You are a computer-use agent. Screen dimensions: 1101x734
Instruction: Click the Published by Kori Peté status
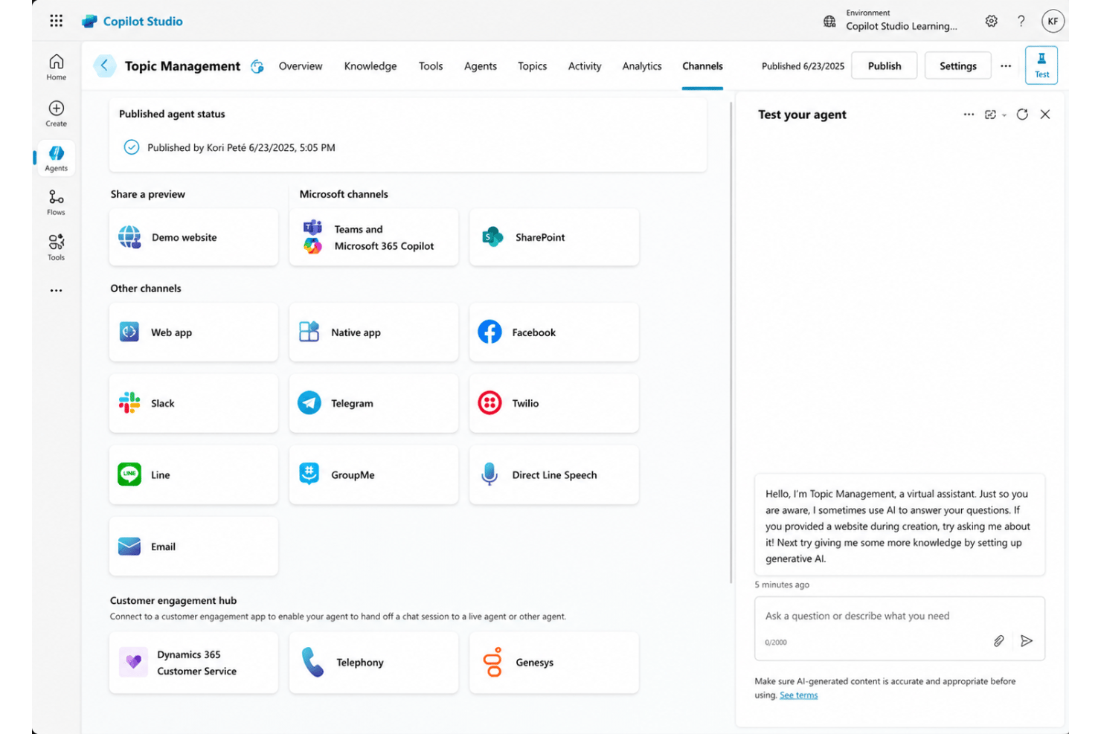click(x=229, y=147)
